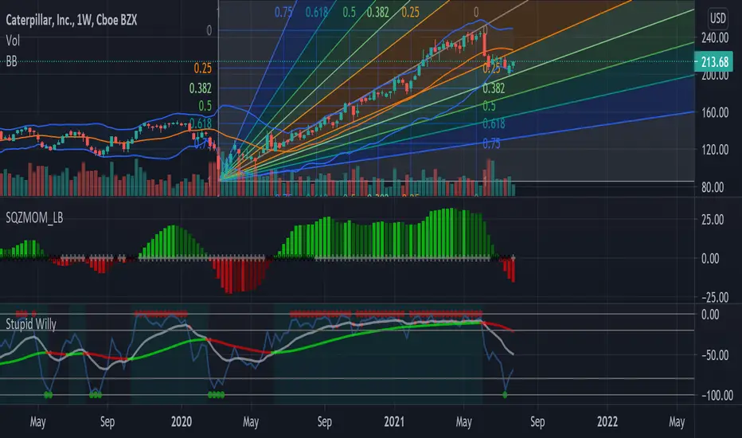Click the 0.618 fan label at top
This screenshot has height=438, width=742.
[x=317, y=12]
